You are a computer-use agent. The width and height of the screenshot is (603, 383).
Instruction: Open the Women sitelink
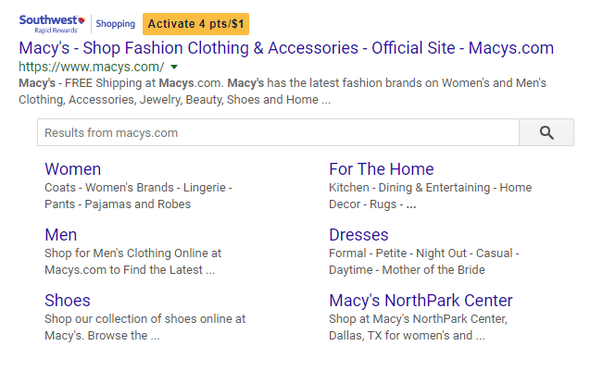point(72,169)
